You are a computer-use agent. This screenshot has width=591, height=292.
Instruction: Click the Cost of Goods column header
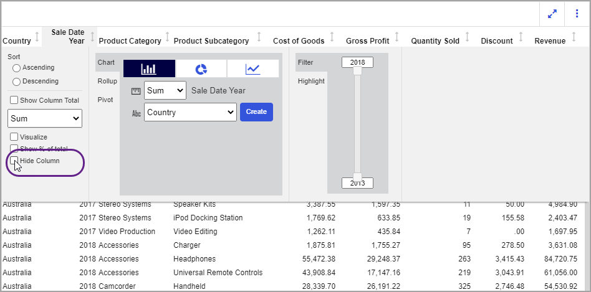point(299,41)
